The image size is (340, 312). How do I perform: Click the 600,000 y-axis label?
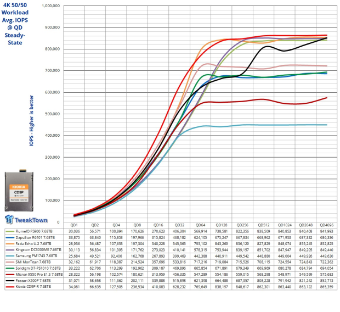[52, 92]
